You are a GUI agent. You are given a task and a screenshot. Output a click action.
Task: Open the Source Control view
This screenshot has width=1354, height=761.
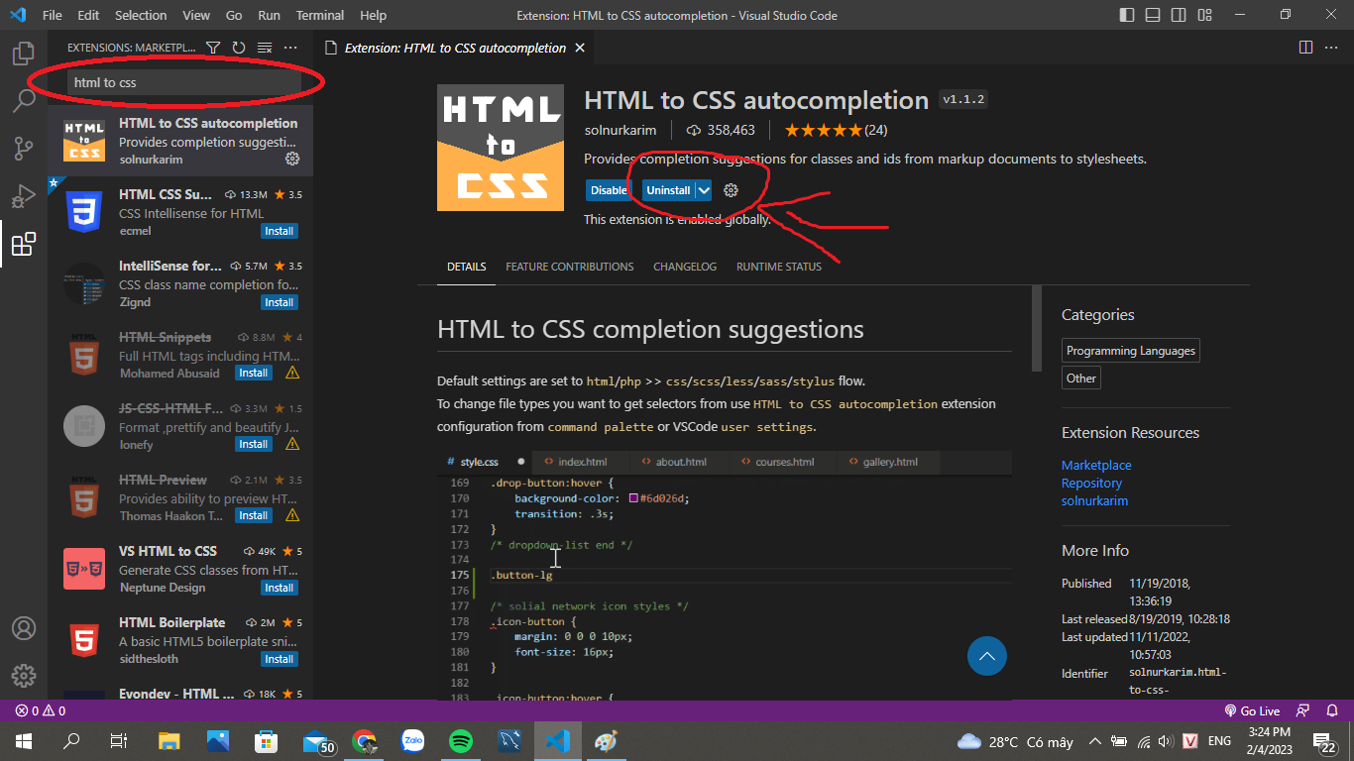pyautogui.click(x=24, y=149)
